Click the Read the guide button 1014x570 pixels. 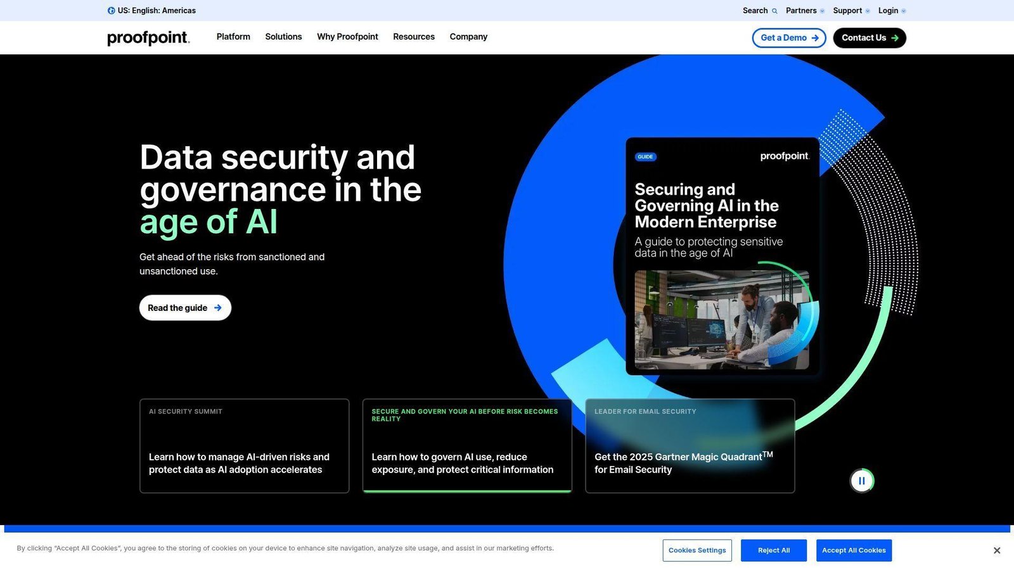pos(185,308)
